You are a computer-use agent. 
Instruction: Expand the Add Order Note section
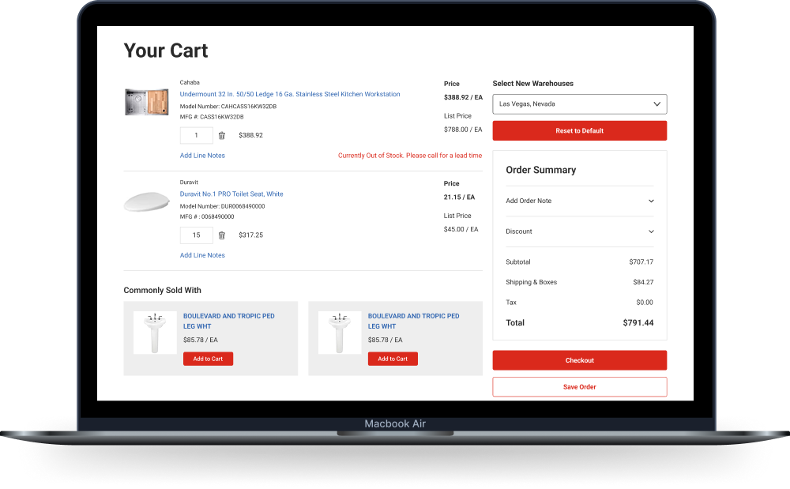point(579,201)
